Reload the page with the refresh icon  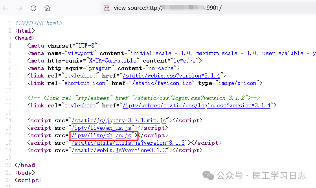point(33,8)
